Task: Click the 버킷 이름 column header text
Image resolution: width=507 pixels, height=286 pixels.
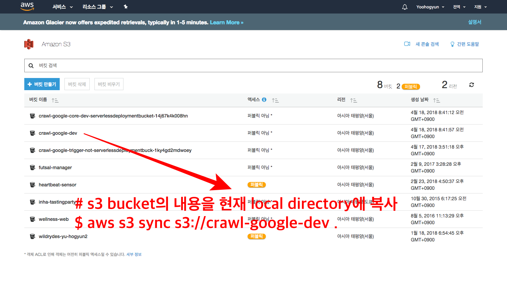Action: click(38, 100)
